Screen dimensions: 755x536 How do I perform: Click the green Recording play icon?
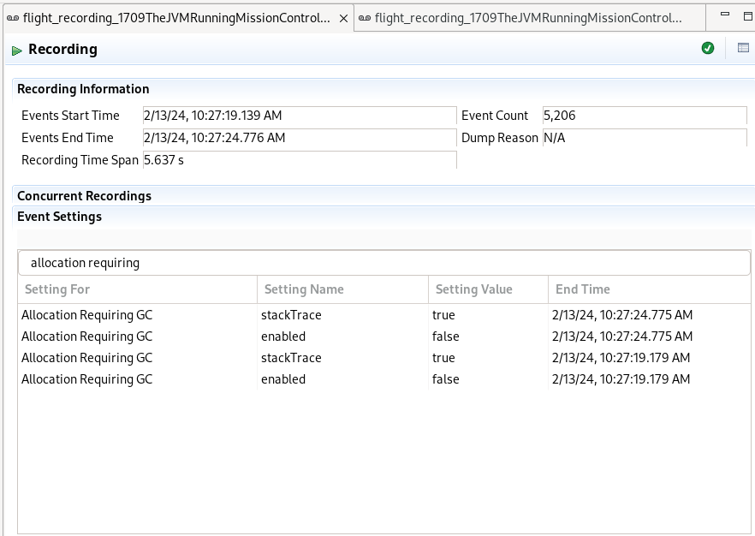(x=17, y=51)
